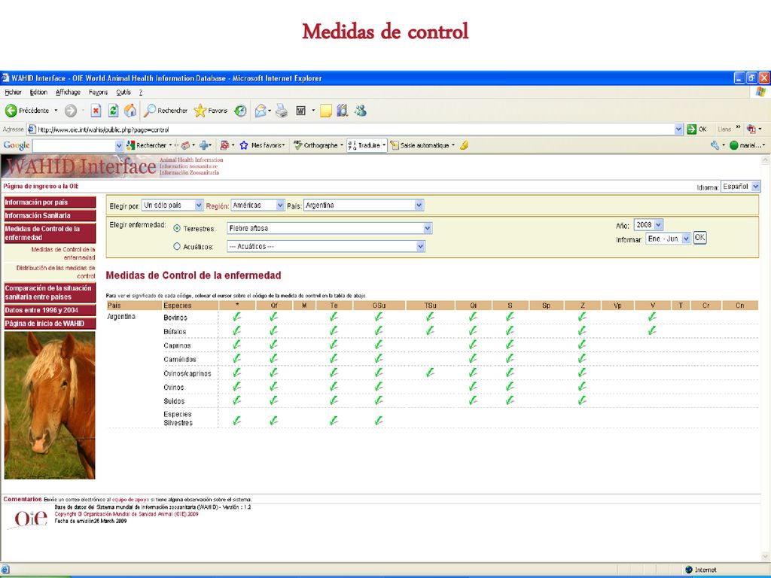
Task: Open the Acuáticos disease dropdown
Action: 326,246
